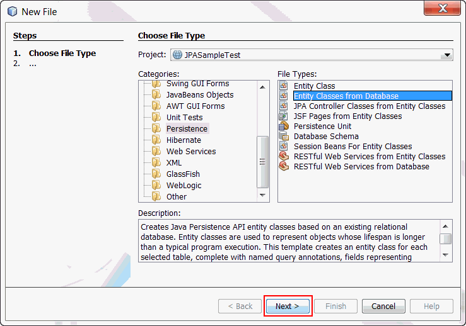Select the Other category
Viewport: 466px width, 326px height.
pyautogui.click(x=177, y=196)
